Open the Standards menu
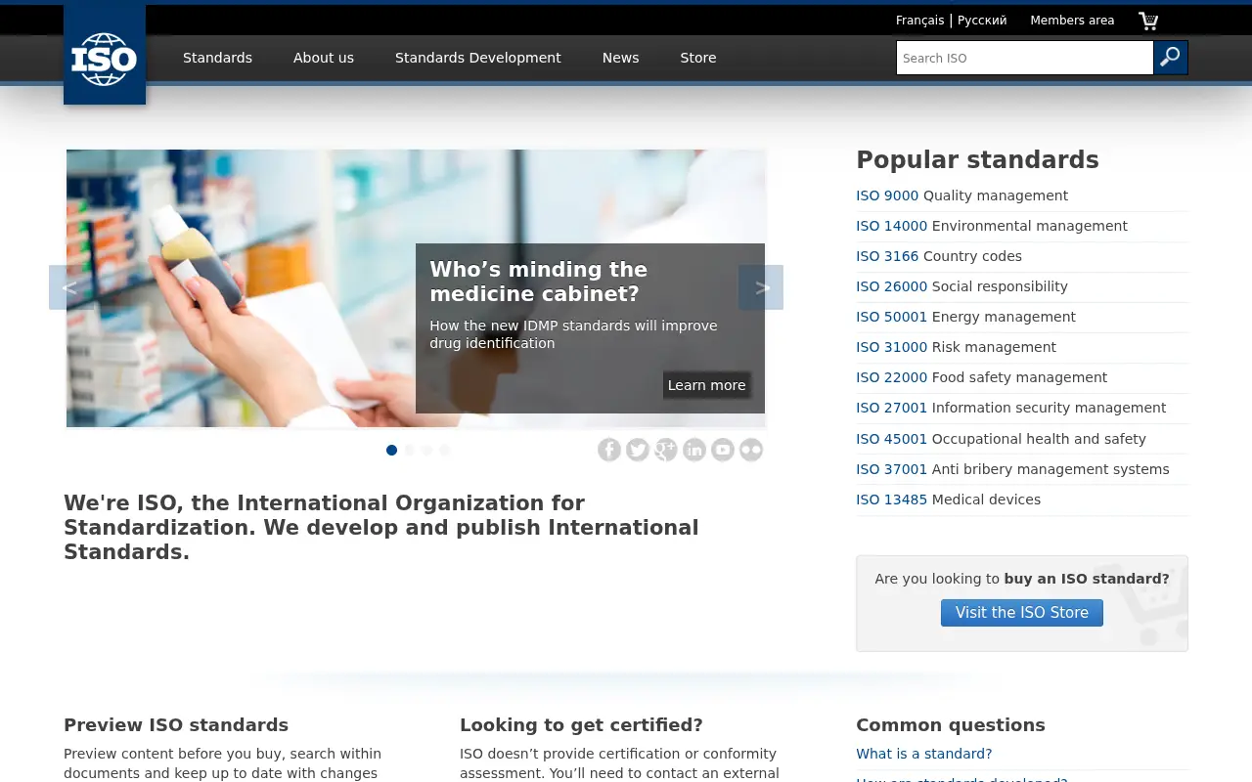 217,58
